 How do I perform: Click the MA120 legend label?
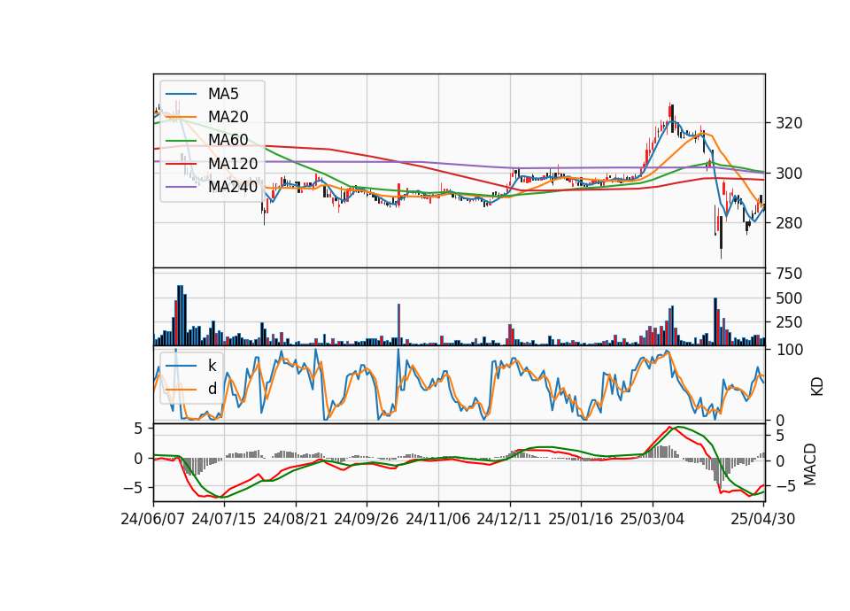pyautogui.click(x=233, y=163)
